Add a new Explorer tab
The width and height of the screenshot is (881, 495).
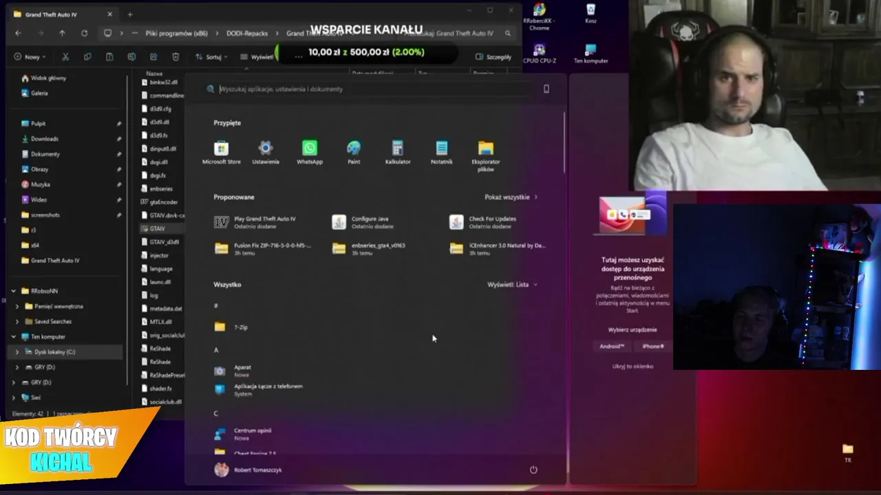click(x=129, y=14)
